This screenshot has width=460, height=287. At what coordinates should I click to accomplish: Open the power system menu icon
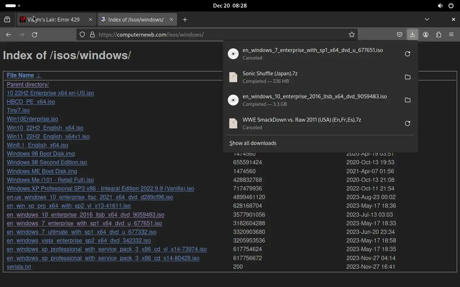coord(451,6)
